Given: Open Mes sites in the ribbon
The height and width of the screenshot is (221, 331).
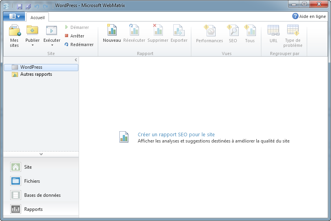Looking at the screenshot, I should (14, 36).
